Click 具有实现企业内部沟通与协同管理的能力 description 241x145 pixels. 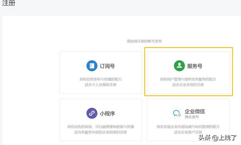pos(188,127)
